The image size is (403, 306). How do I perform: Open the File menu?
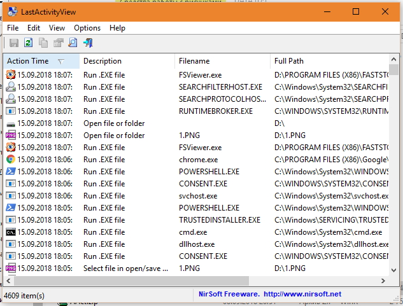tap(13, 28)
